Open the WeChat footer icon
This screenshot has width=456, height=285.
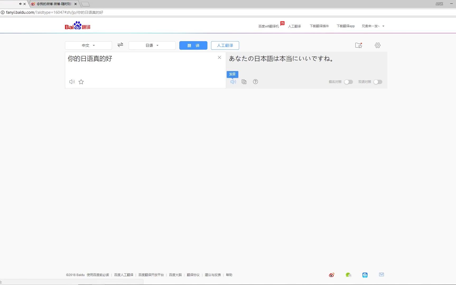[x=348, y=275]
